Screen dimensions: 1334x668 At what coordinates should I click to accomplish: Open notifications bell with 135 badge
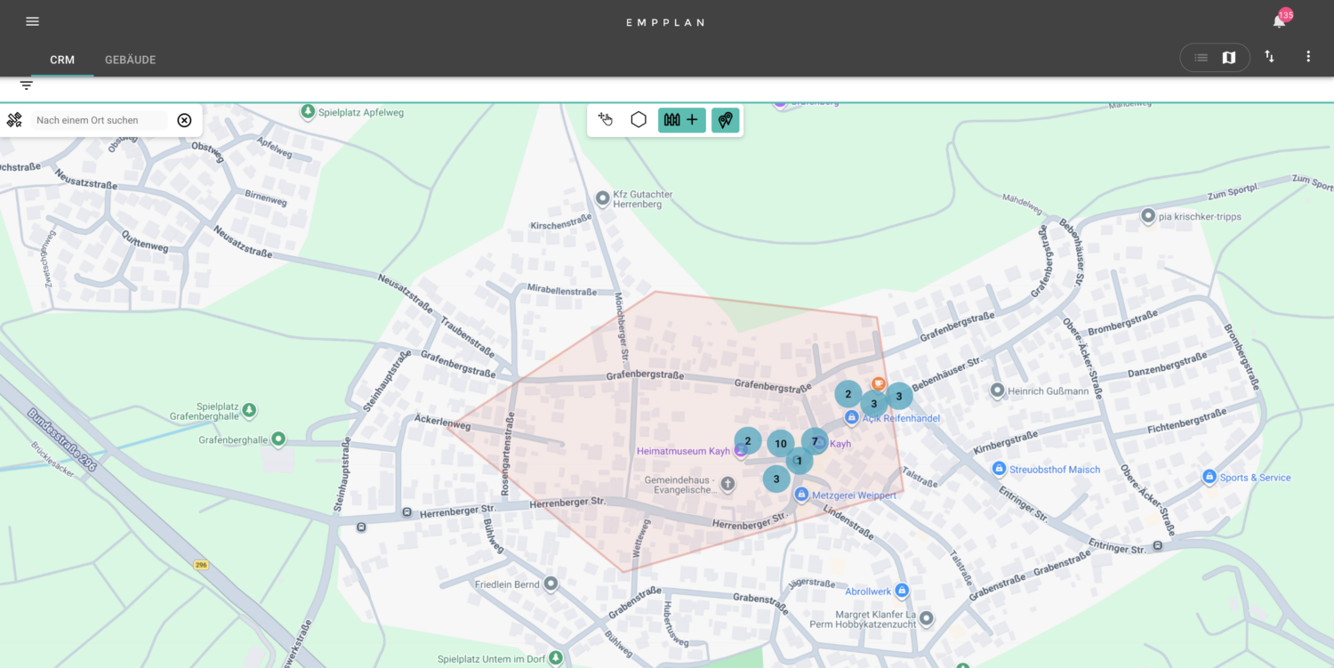point(1280,21)
